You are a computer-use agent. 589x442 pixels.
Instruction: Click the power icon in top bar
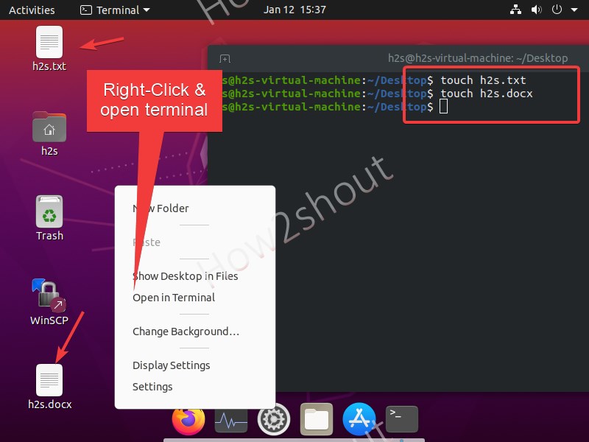(x=557, y=10)
